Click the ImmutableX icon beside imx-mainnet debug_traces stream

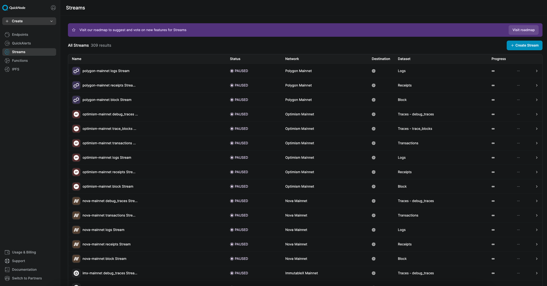click(x=76, y=273)
